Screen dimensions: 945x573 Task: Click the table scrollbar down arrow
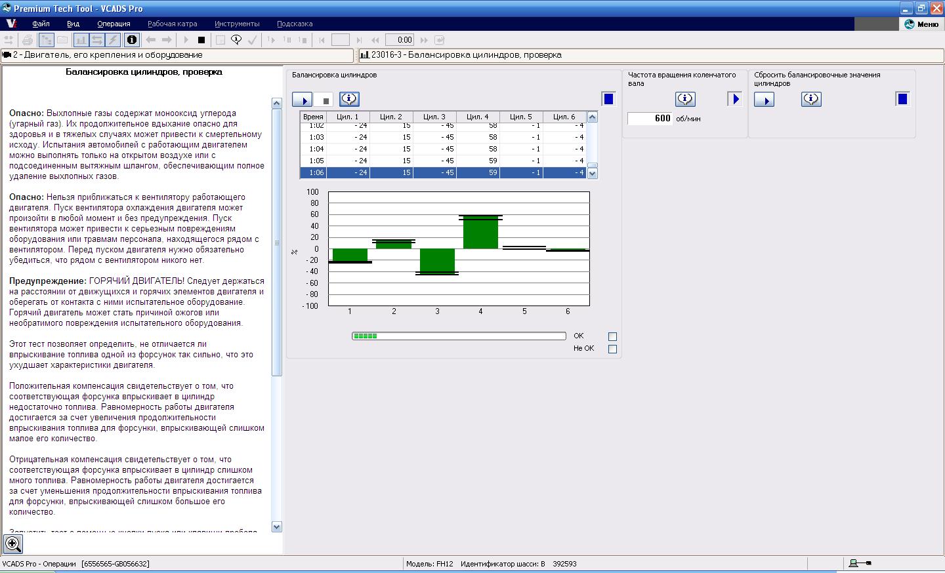[593, 174]
